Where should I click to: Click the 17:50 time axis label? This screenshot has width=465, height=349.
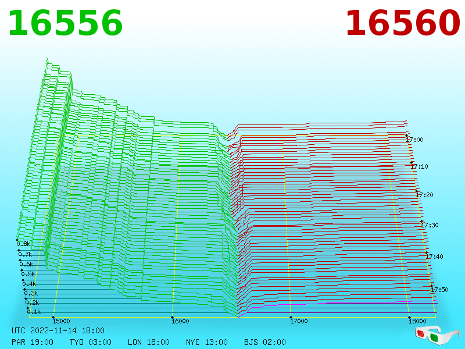(439, 290)
